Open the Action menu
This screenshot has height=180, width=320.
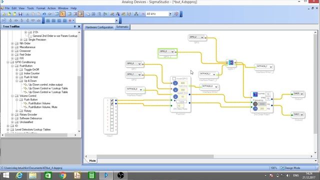51,8
